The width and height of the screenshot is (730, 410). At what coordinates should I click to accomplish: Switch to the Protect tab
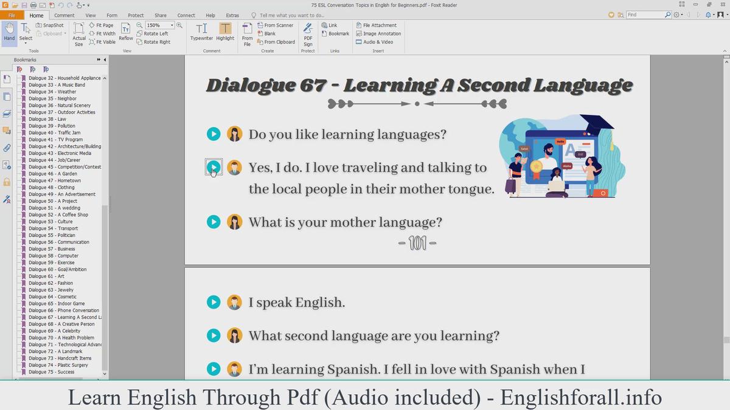coord(136,15)
